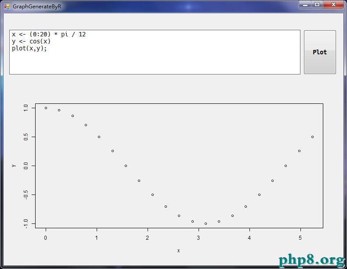
Task: Click the y-axis title 'y' left of plot
Action: pos(14,166)
